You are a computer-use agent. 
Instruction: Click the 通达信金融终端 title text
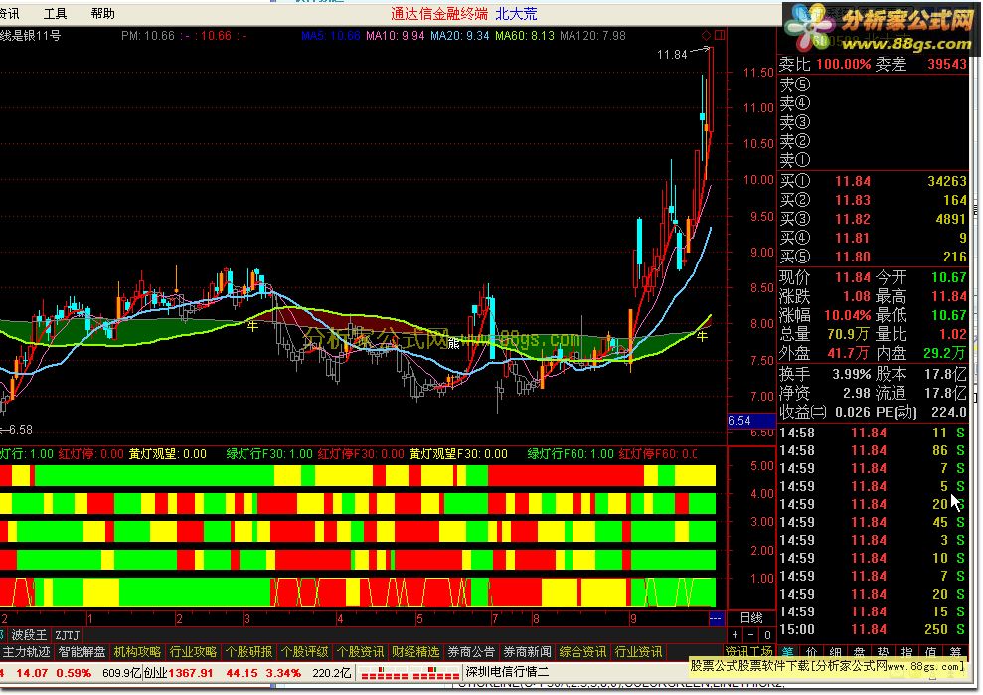[439, 14]
